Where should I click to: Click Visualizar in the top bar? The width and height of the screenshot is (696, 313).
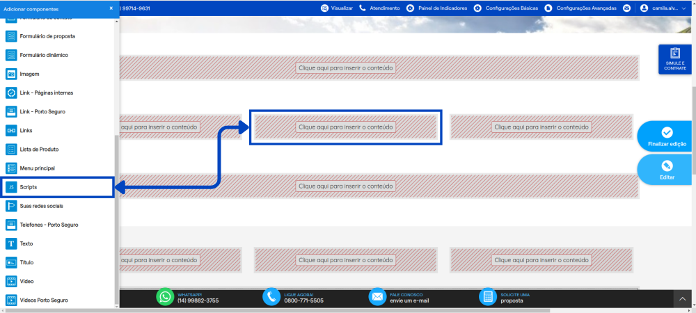[x=337, y=8]
